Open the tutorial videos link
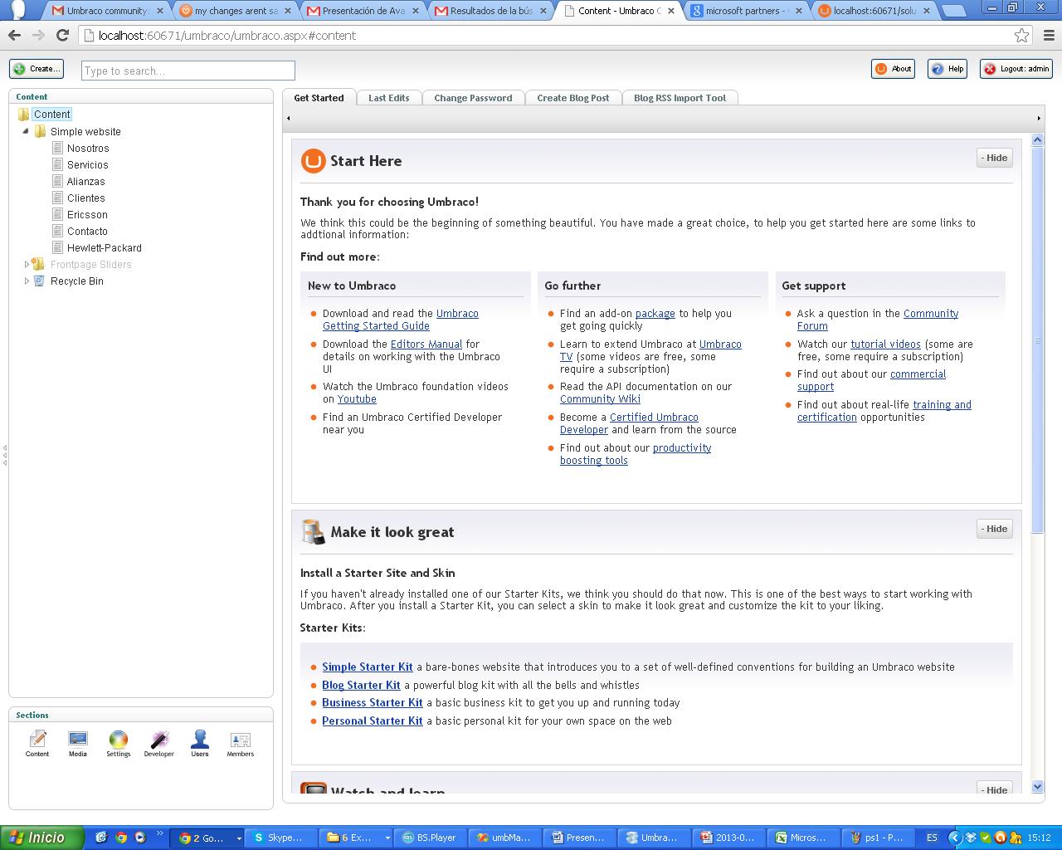 pos(885,344)
